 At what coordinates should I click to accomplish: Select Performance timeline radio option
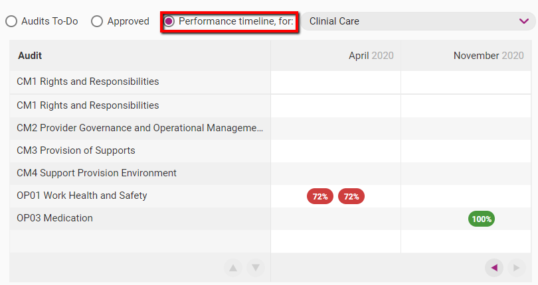169,21
